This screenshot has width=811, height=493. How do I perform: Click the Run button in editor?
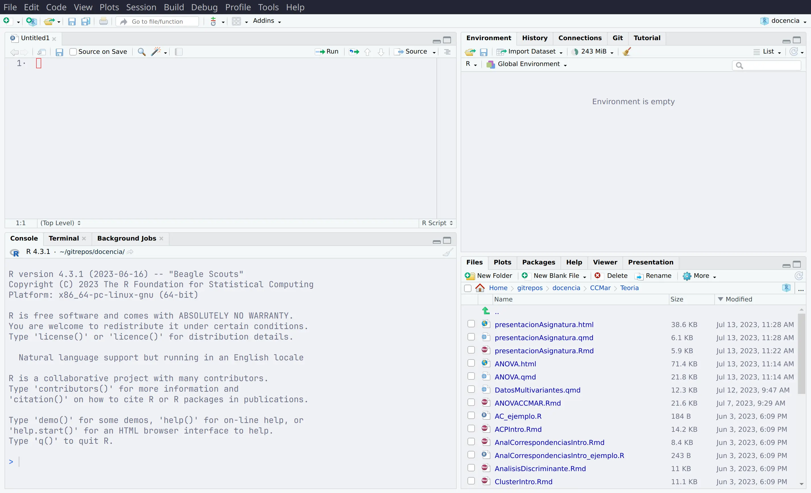(327, 52)
